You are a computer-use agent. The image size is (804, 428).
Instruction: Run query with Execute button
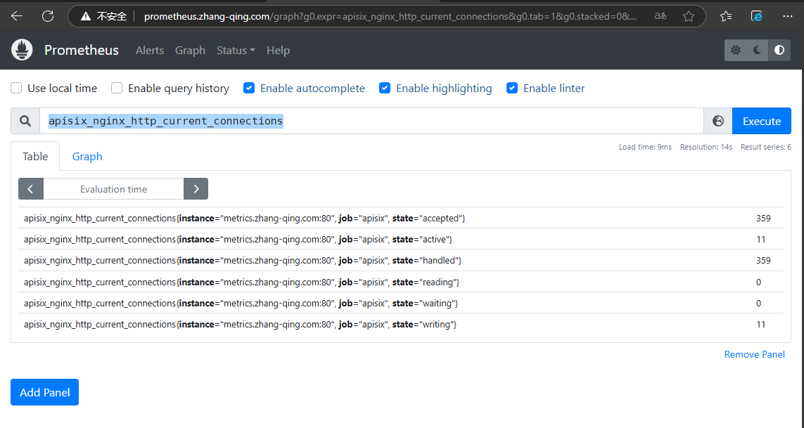pyautogui.click(x=761, y=121)
